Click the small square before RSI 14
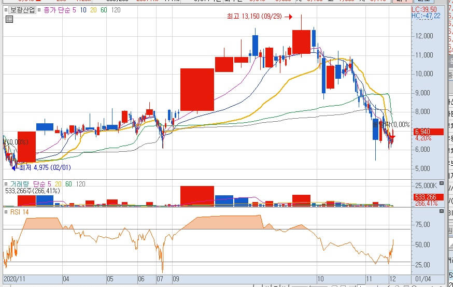Image resolution: width=453 pixels, height=287 pixels. click(x=6, y=212)
